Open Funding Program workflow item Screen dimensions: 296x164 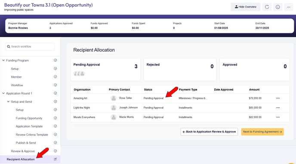pos(17,60)
